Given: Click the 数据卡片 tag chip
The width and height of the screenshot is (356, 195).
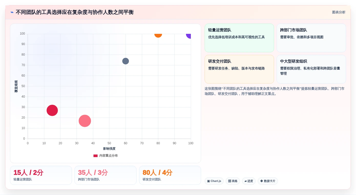Looking at the screenshot, I should tap(268, 181).
